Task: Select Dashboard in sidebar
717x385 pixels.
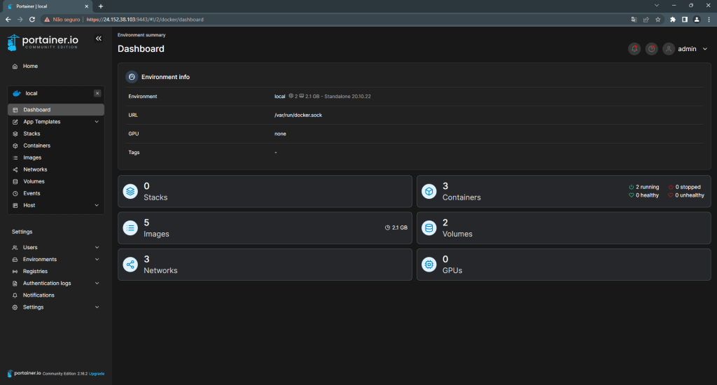Action: (56, 110)
